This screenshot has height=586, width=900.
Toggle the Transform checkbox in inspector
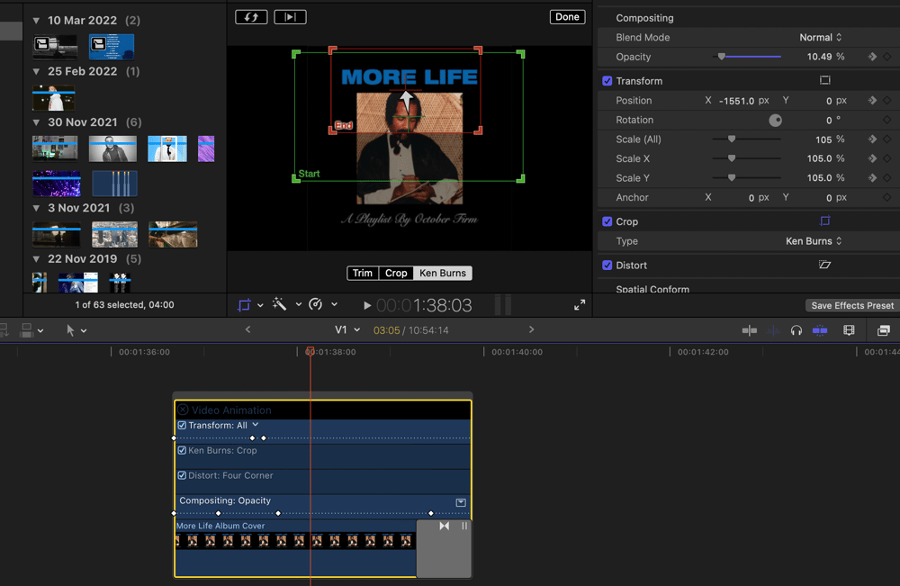click(607, 81)
